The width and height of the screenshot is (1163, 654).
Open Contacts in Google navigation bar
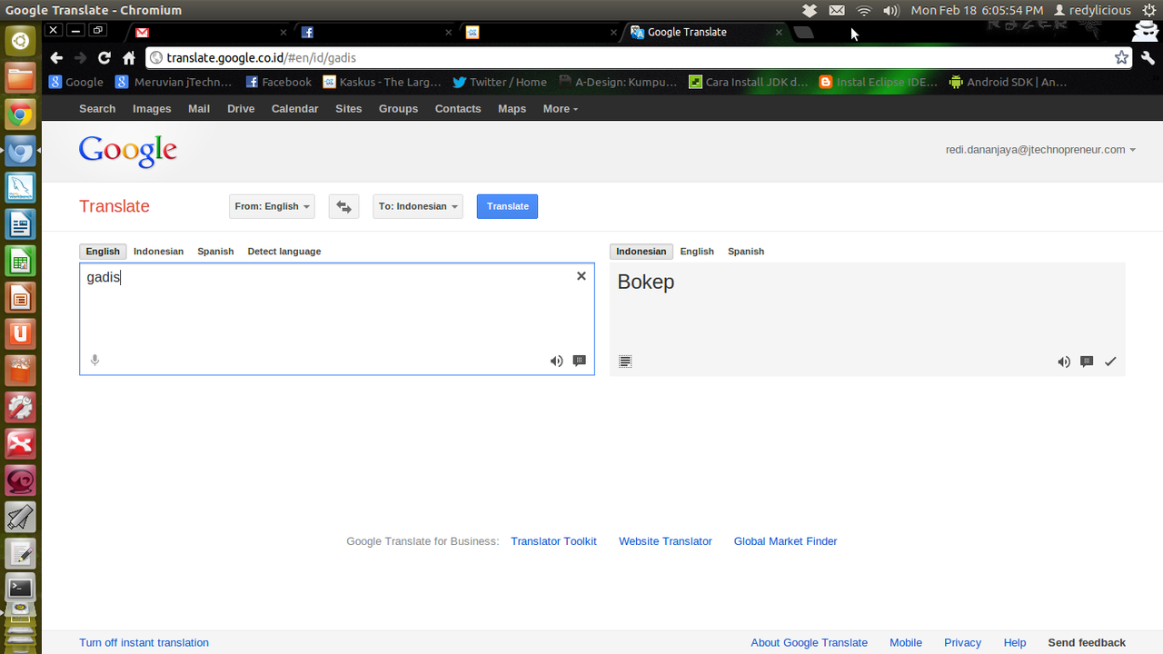pyautogui.click(x=458, y=109)
